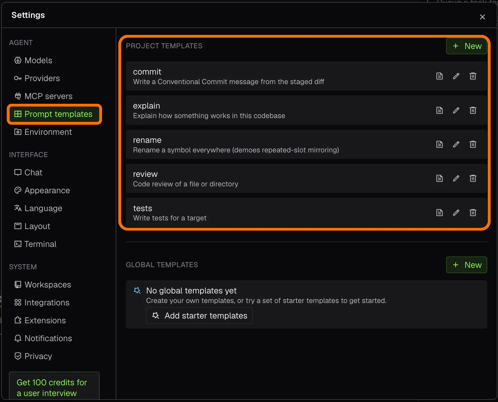Delete the commit template
498x402 pixels.
tap(473, 76)
